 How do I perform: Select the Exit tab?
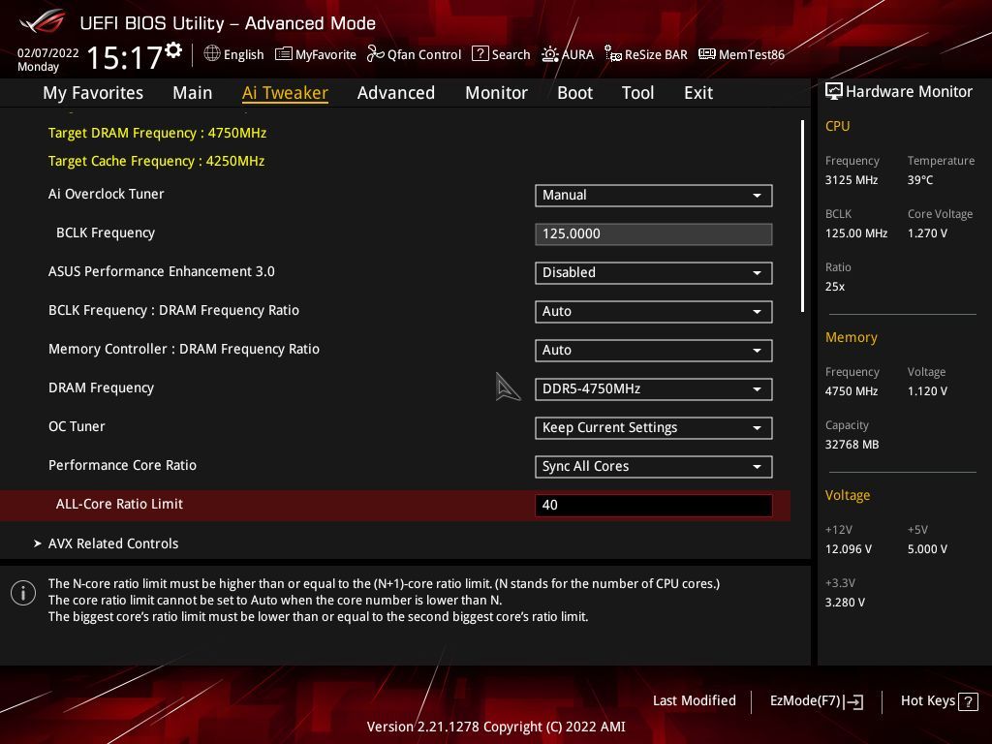pos(698,93)
